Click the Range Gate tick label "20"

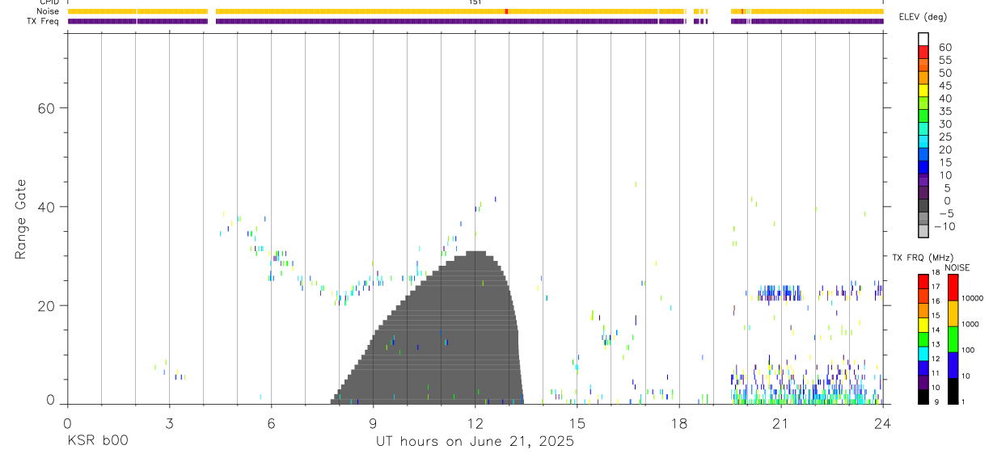point(45,305)
